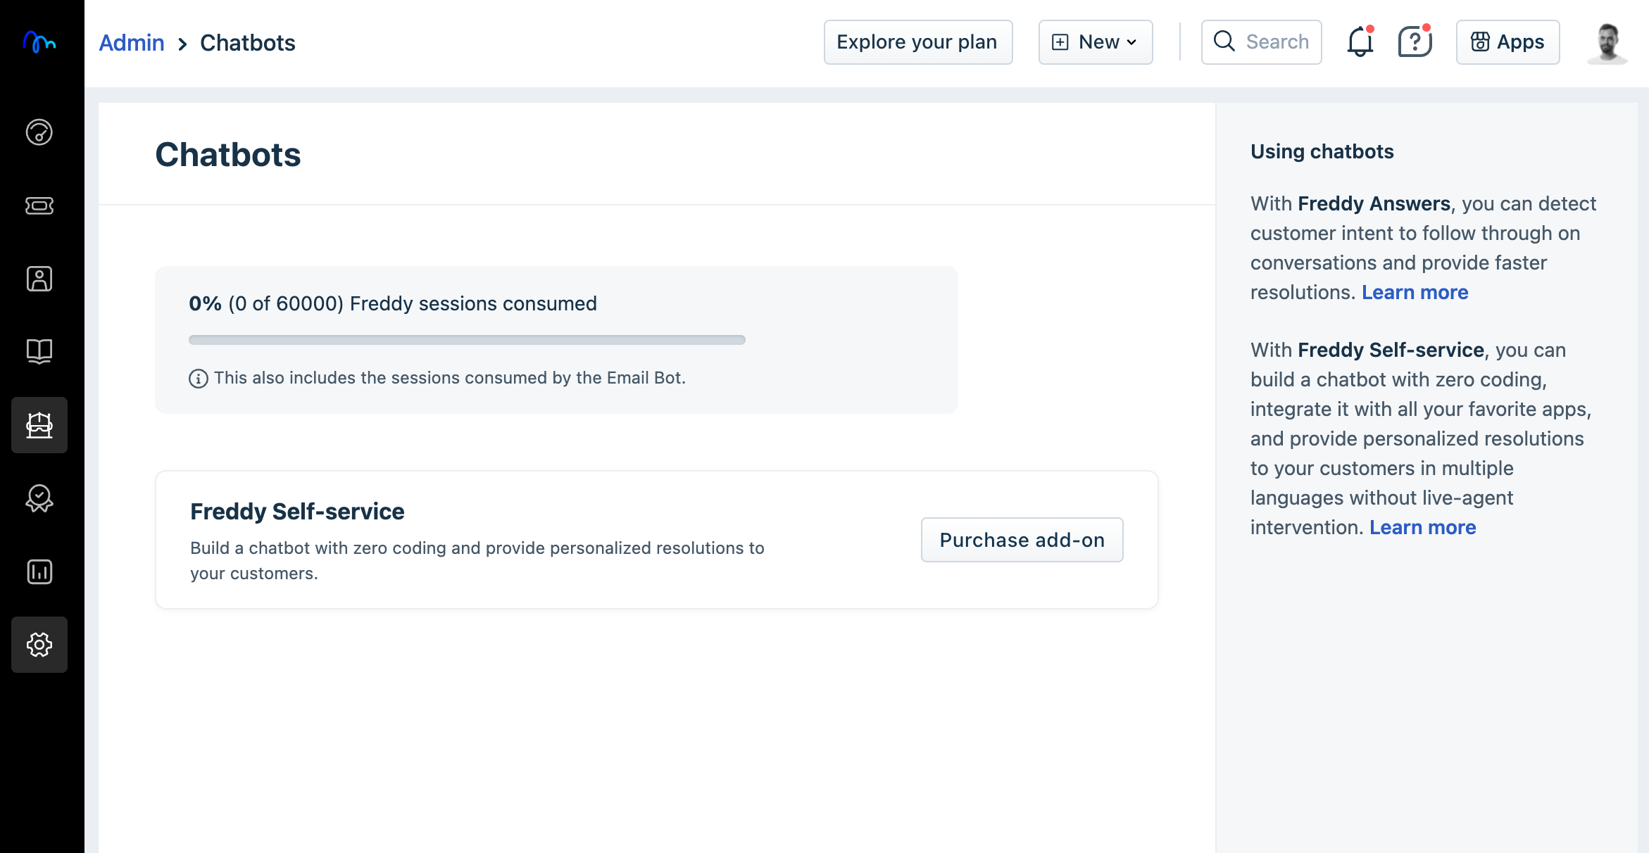Click the Purchase add-on button

pyautogui.click(x=1022, y=540)
